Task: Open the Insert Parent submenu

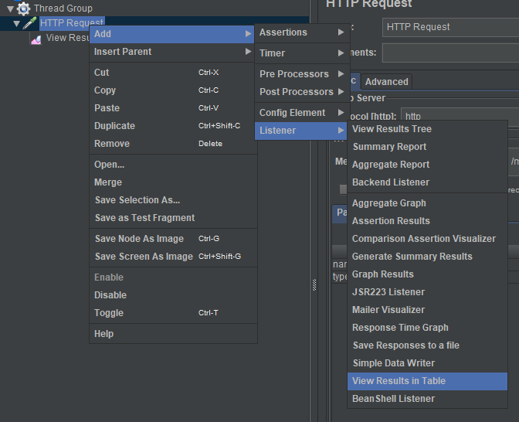Action: point(171,52)
